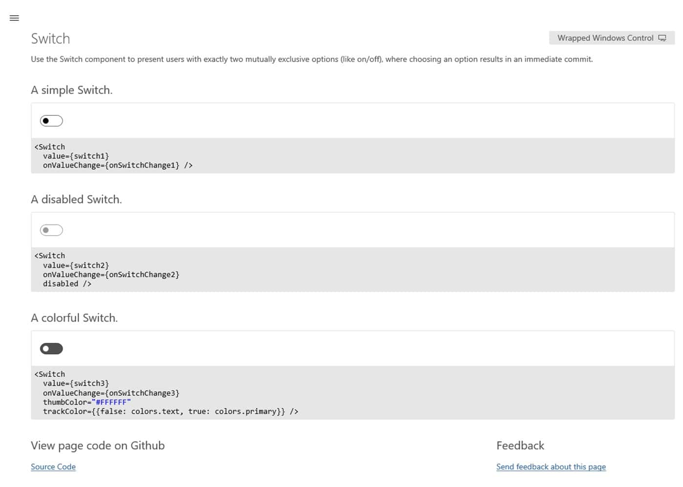
Task: Click the 'Switch' page title
Action: [x=50, y=39]
